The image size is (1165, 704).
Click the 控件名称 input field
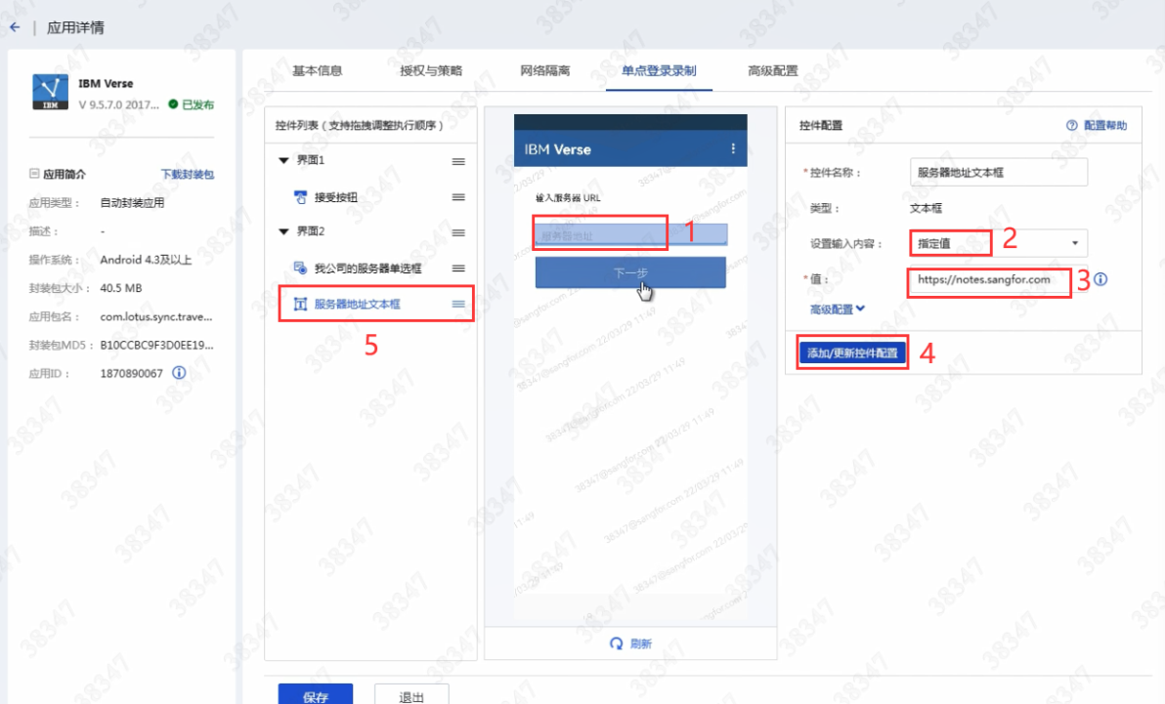(x=998, y=172)
